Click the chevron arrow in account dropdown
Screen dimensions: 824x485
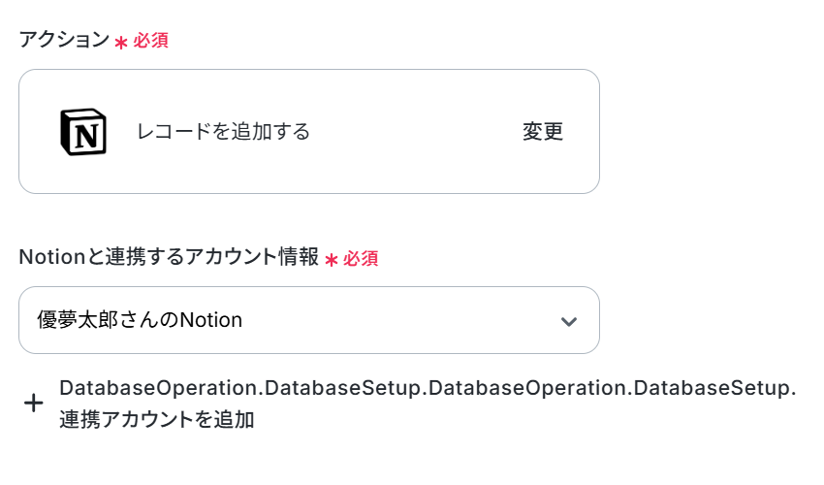pyautogui.click(x=569, y=321)
